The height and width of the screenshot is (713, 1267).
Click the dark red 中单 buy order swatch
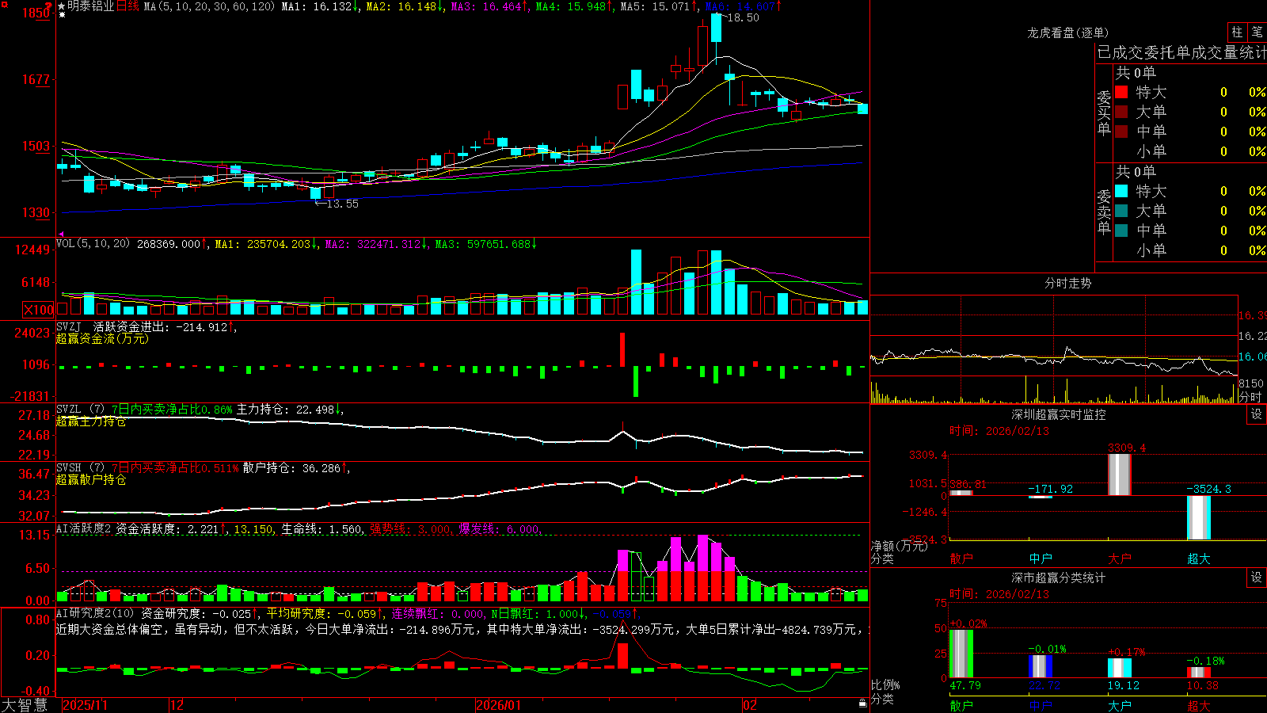(1121, 132)
